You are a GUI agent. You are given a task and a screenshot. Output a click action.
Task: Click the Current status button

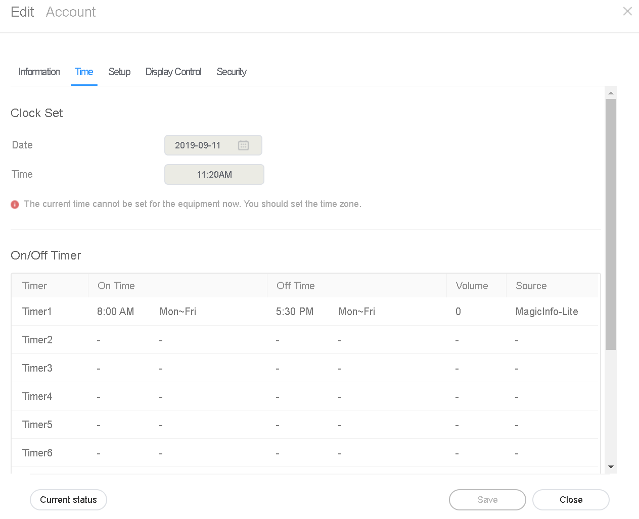(x=68, y=500)
